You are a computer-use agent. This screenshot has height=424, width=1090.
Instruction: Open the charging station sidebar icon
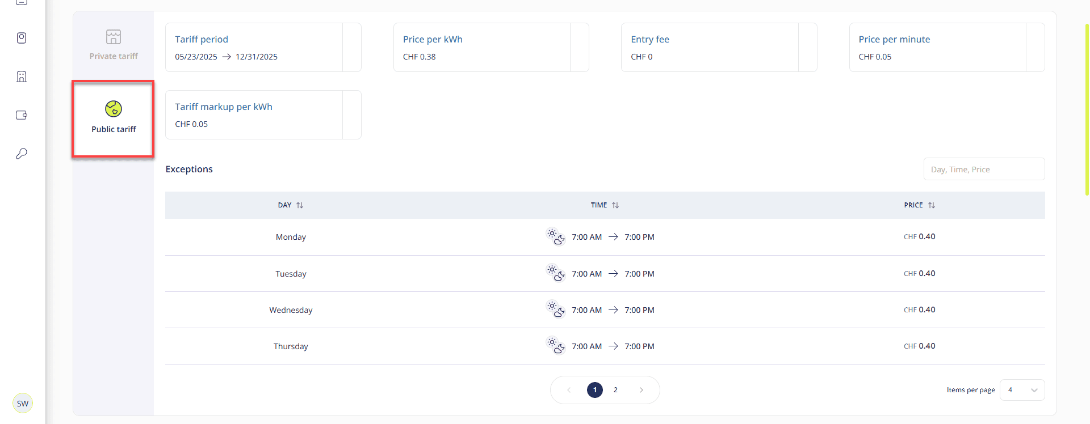[x=22, y=38]
